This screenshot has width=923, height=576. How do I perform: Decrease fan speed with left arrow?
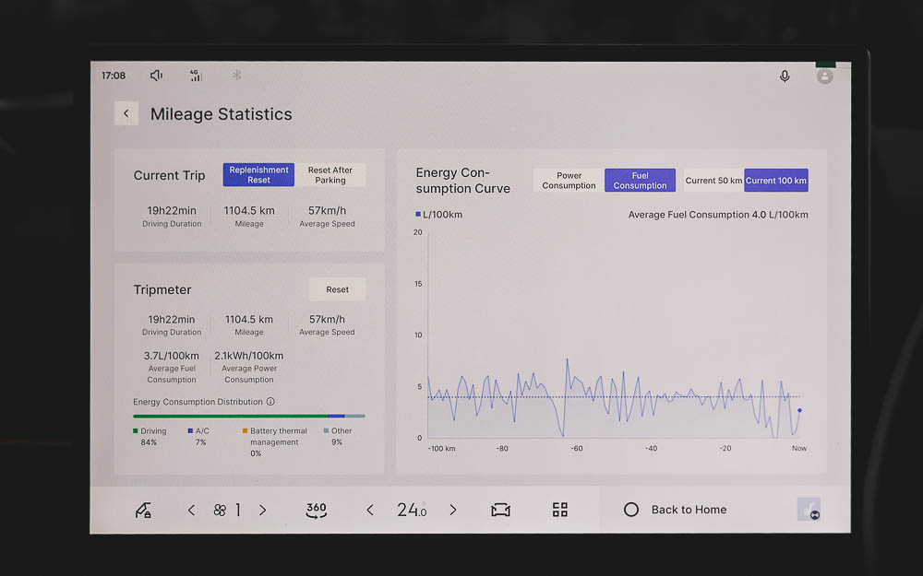pyautogui.click(x=191, y=510)
